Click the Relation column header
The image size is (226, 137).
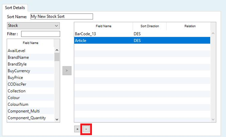coord(190,26)
